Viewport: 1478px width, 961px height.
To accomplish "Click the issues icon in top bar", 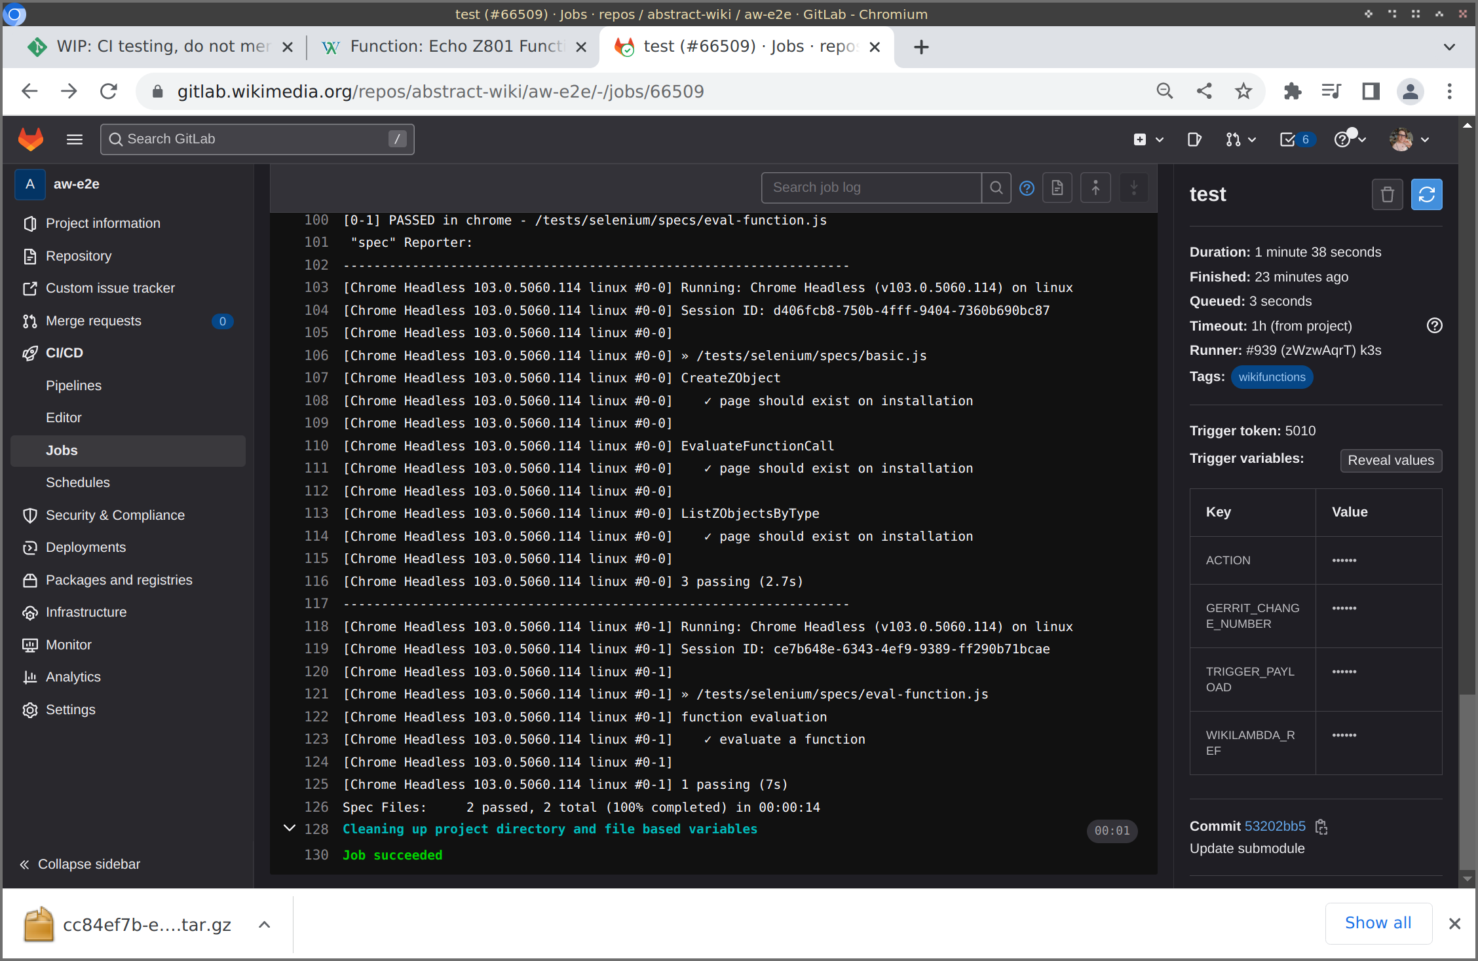I will click(x=1194, y=139).
